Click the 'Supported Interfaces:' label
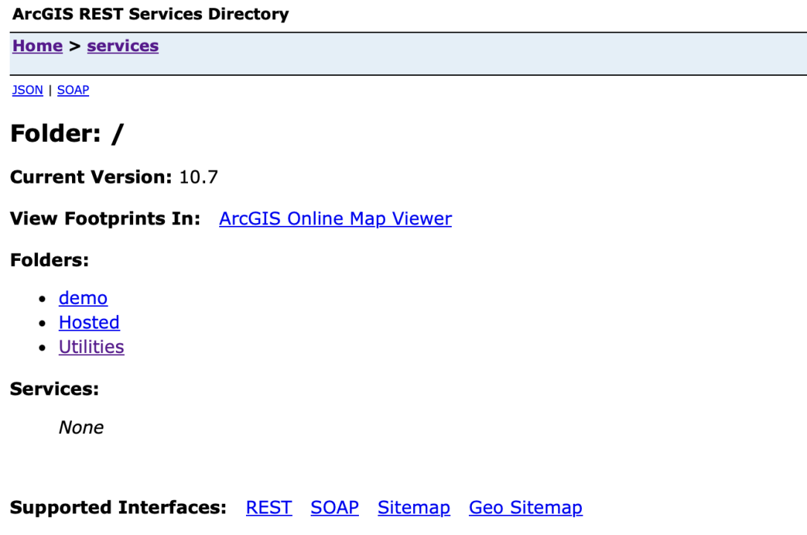Image resolution: width=807 pixels, height=535 pixels. click(118, 508)
